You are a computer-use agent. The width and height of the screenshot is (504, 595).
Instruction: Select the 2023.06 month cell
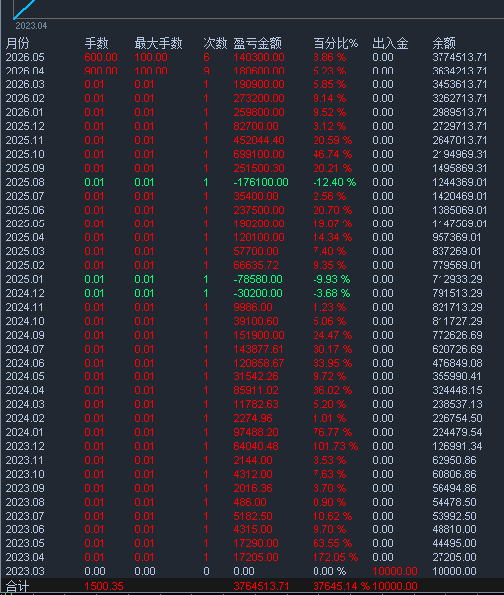pos(25,530)
